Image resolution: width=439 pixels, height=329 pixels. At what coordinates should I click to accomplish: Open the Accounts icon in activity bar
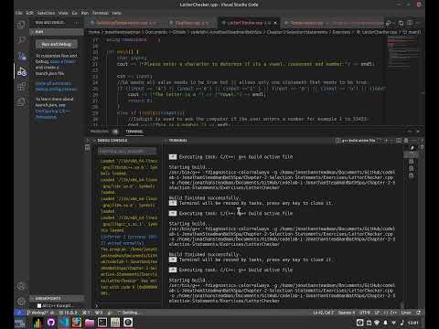click(21, 286)
